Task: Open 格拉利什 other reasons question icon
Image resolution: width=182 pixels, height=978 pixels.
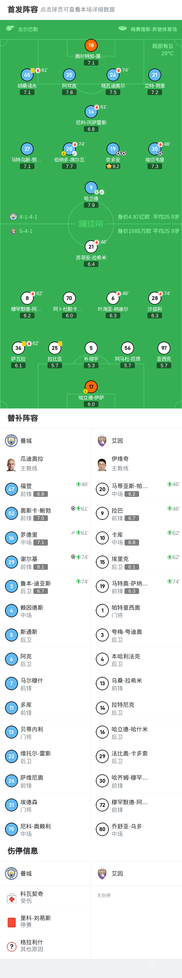Action: 11,946
